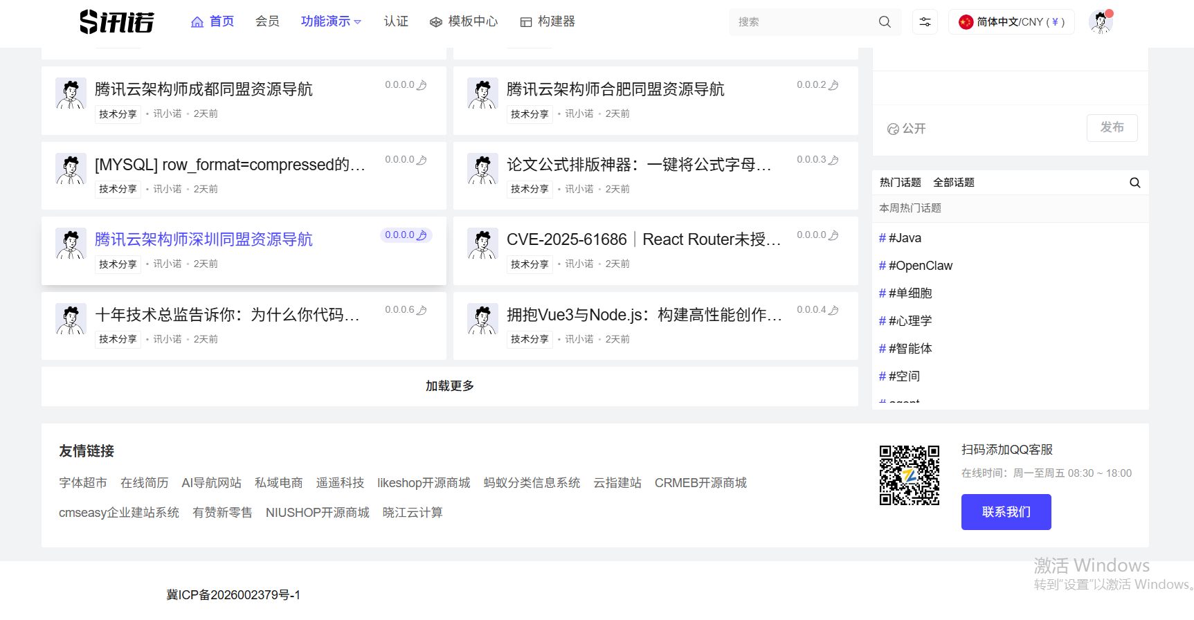Open the 腾讯云架构师深圳同盟资源导航 post
1194x620 pixels.
point(203,239)
